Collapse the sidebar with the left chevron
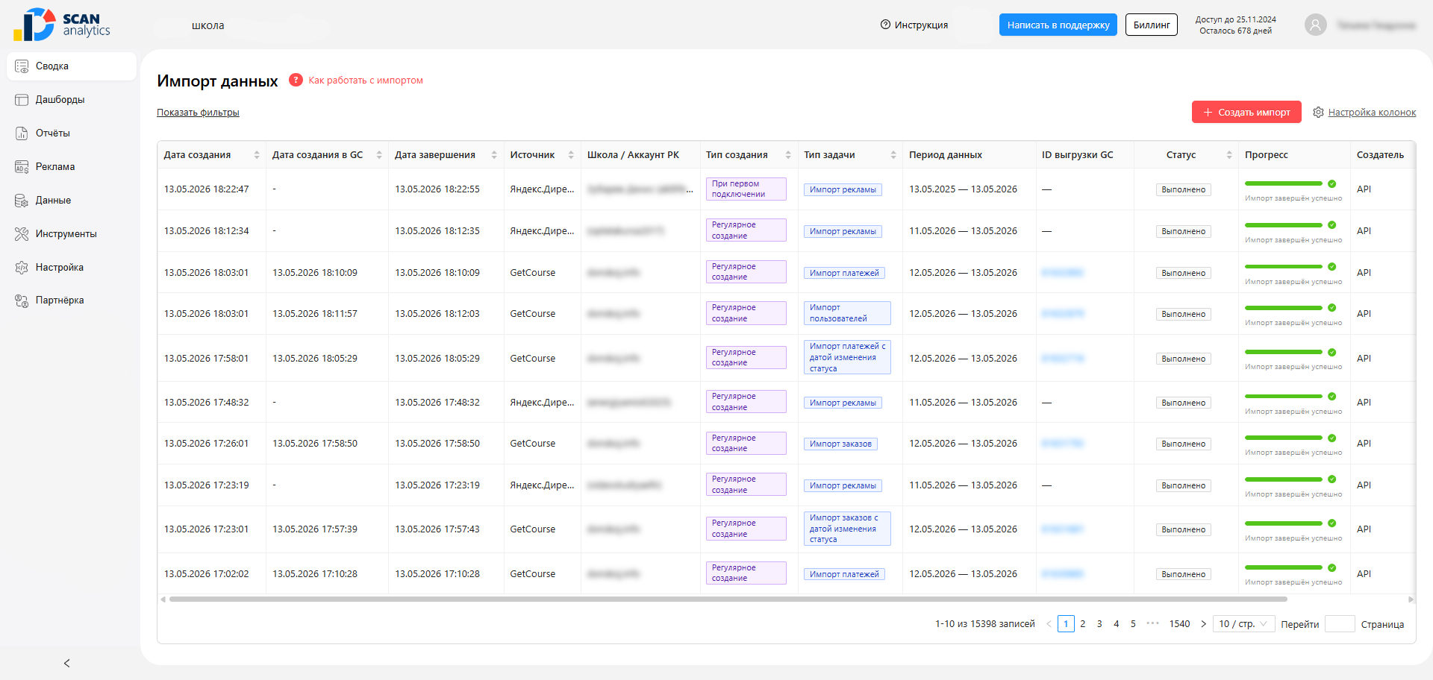Screen dimensions: 1433x680 pos(67,663)
